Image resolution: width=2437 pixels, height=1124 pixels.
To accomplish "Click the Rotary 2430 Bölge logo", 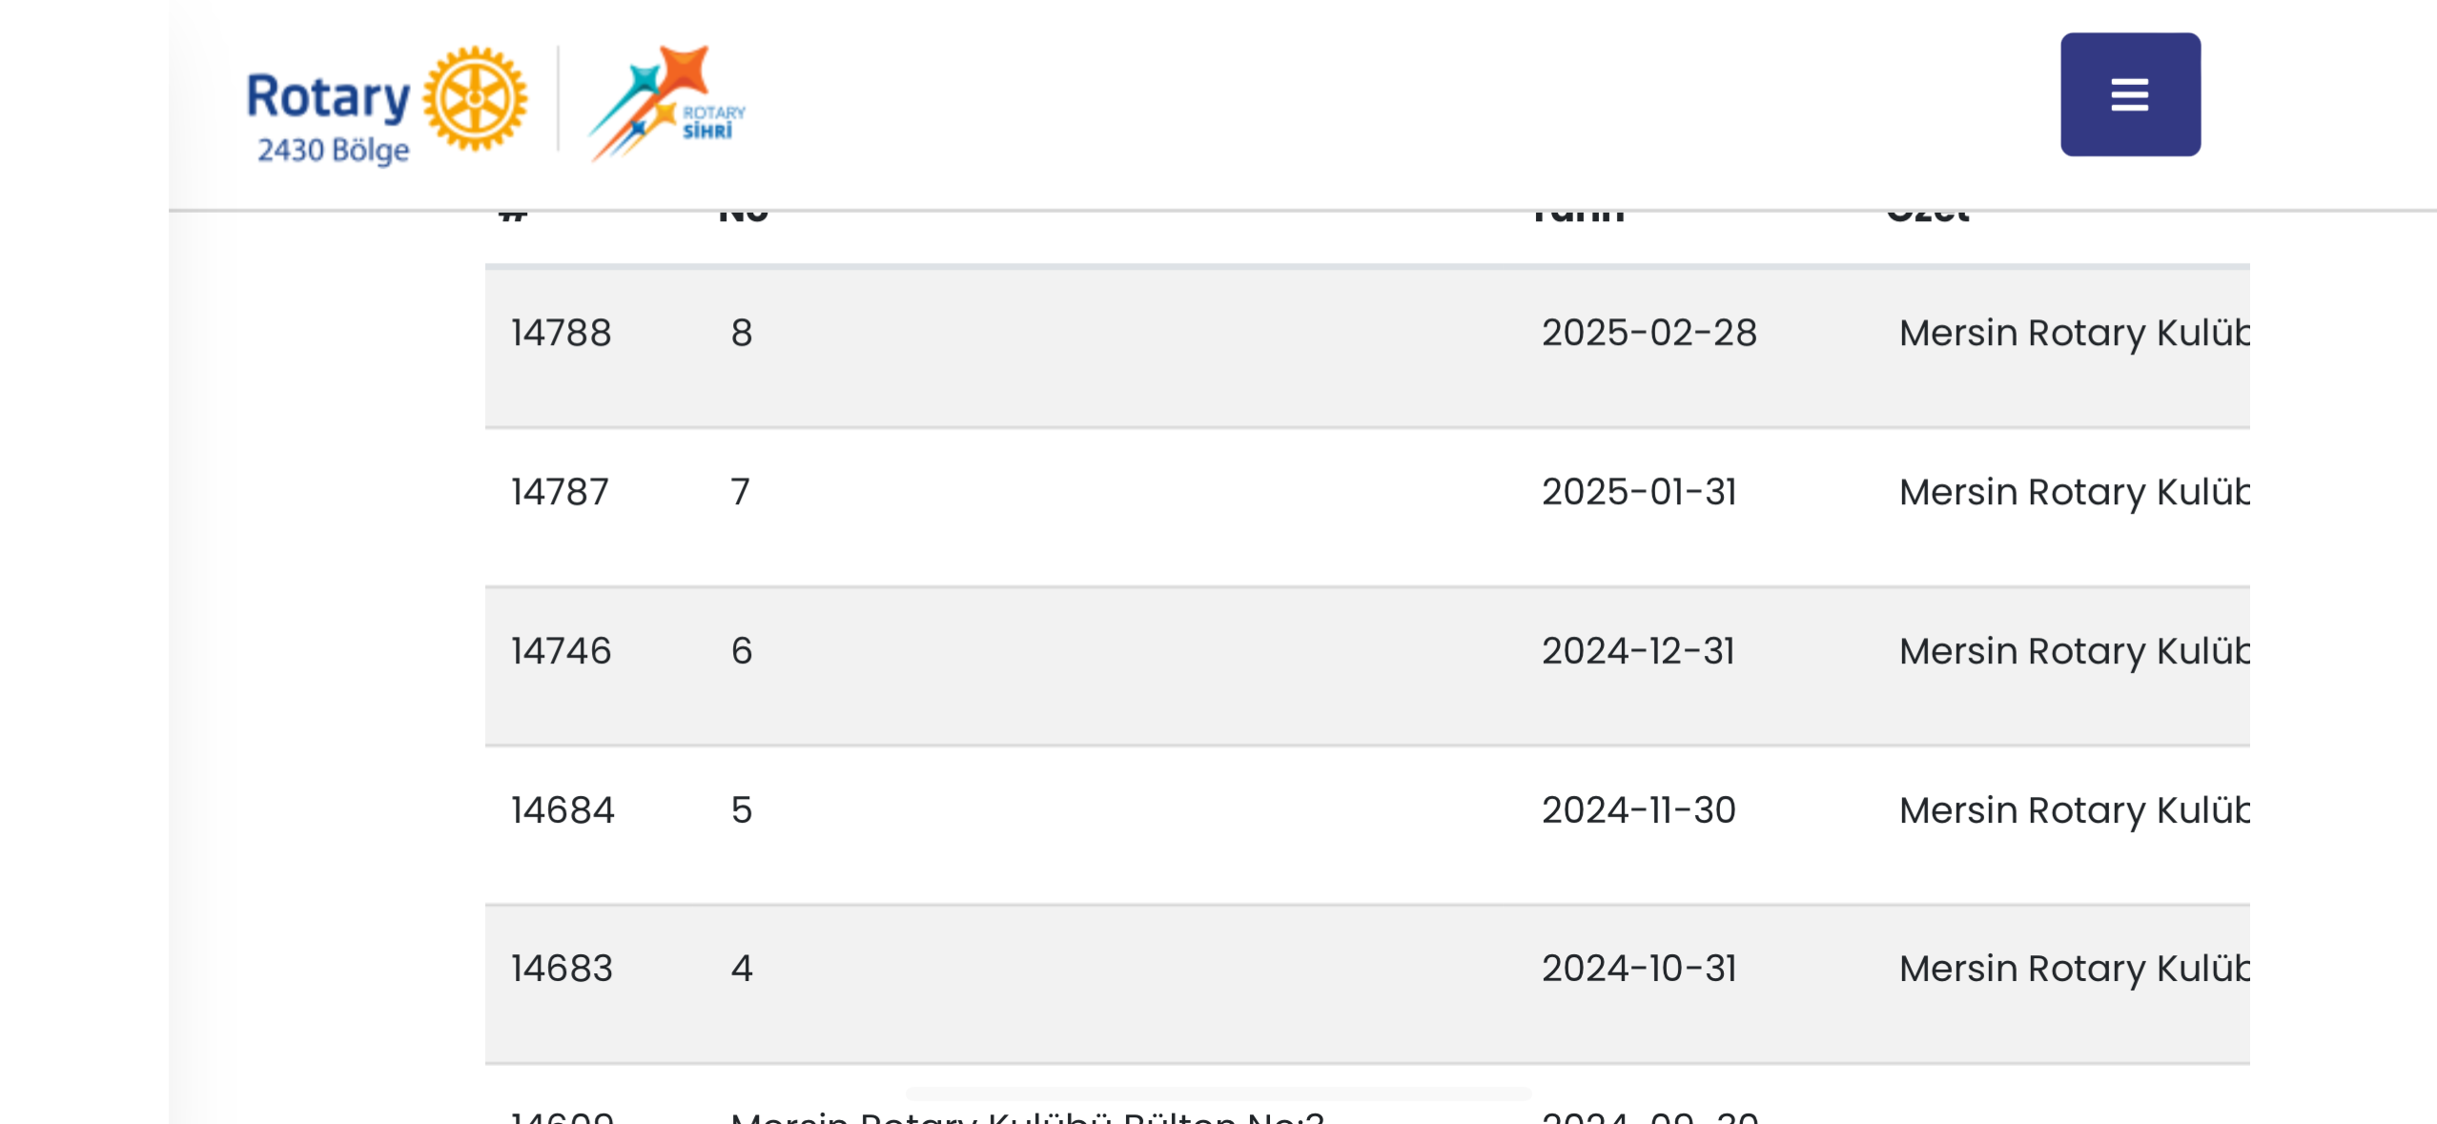I will (x=386, y=105).
